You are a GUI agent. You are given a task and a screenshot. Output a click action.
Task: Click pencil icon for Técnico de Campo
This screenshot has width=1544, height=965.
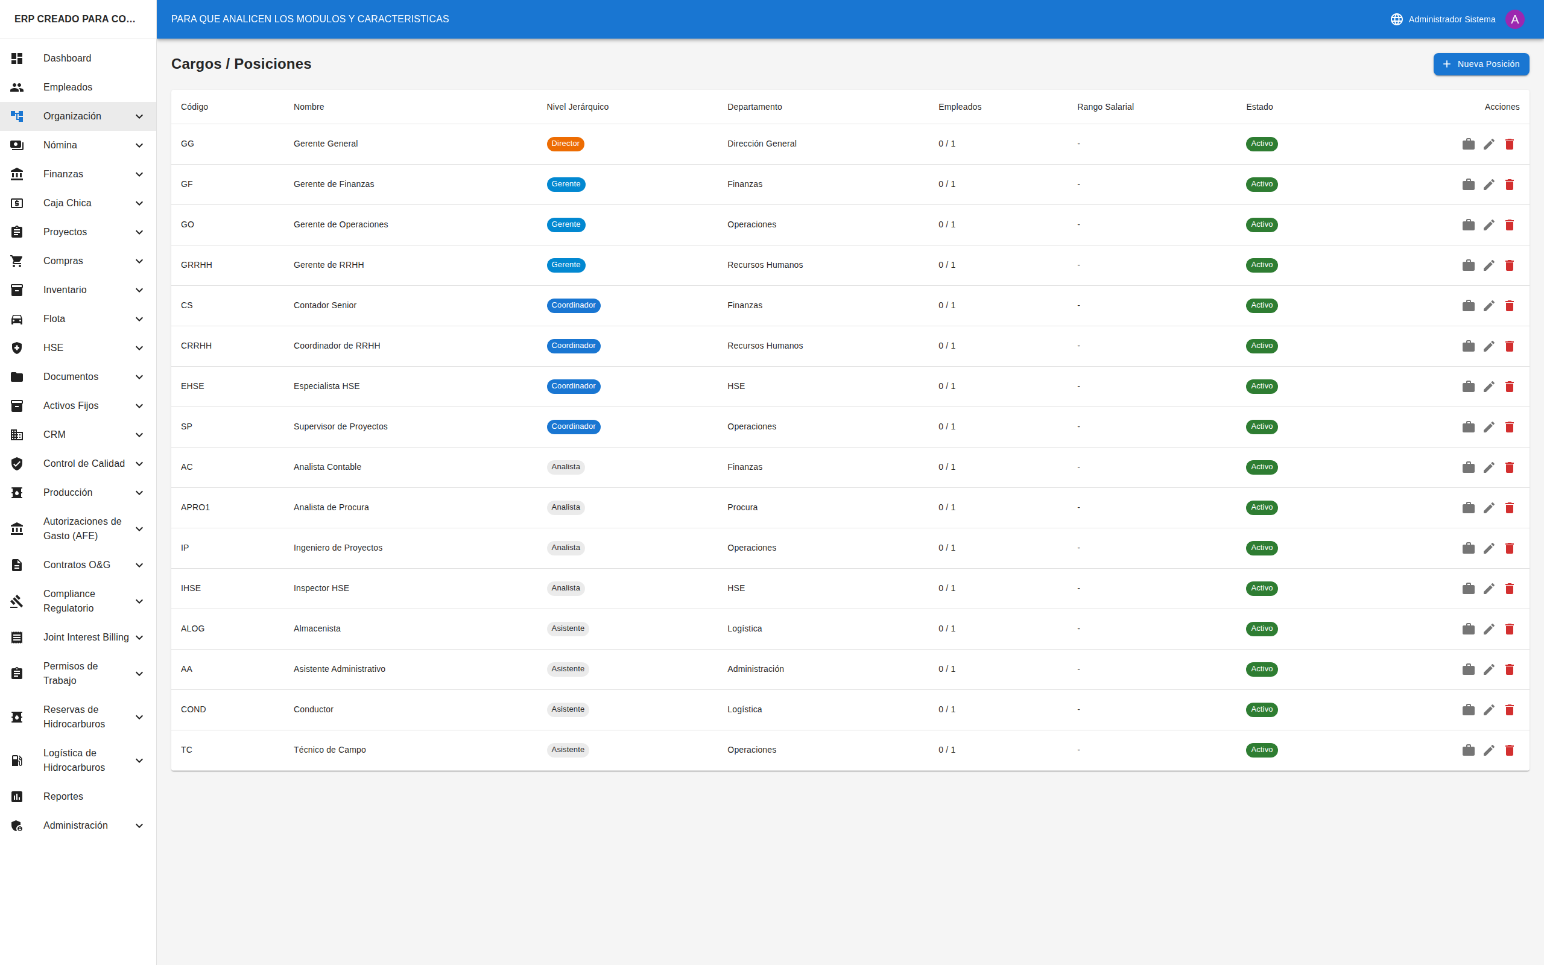pos(1489,750)
